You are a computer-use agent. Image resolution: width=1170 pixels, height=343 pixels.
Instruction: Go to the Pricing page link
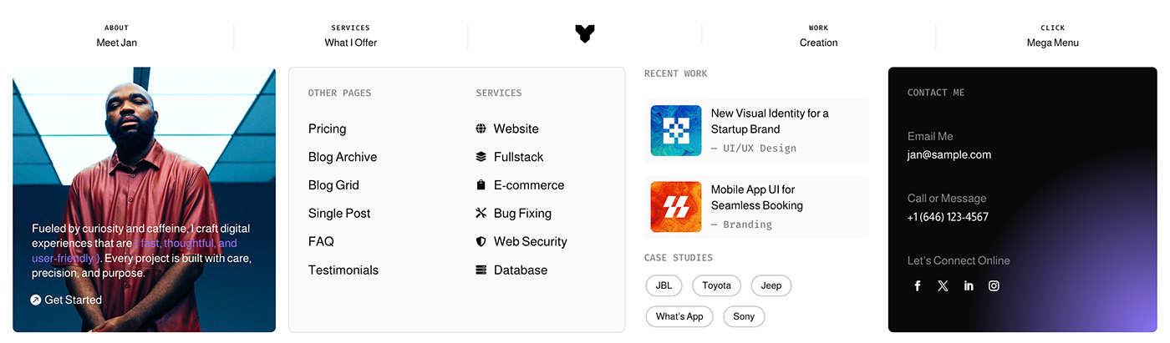coord(327,129)
